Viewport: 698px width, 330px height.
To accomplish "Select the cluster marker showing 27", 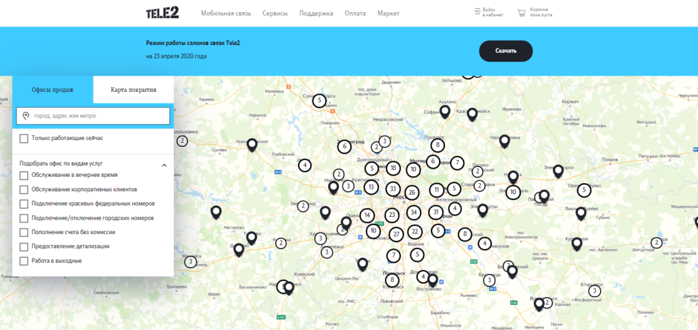I will point(396,234).
